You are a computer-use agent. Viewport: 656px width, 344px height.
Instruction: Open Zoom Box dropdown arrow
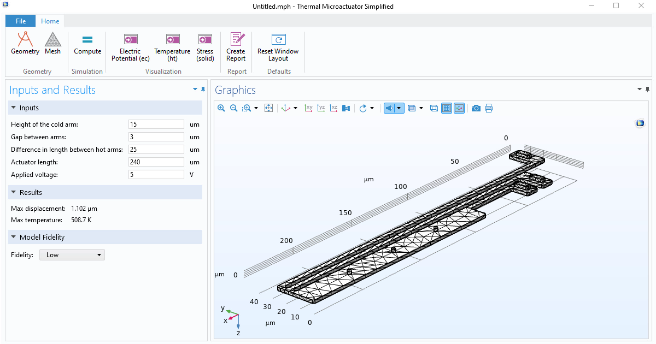pyautogui.click(x=256, y=108)
